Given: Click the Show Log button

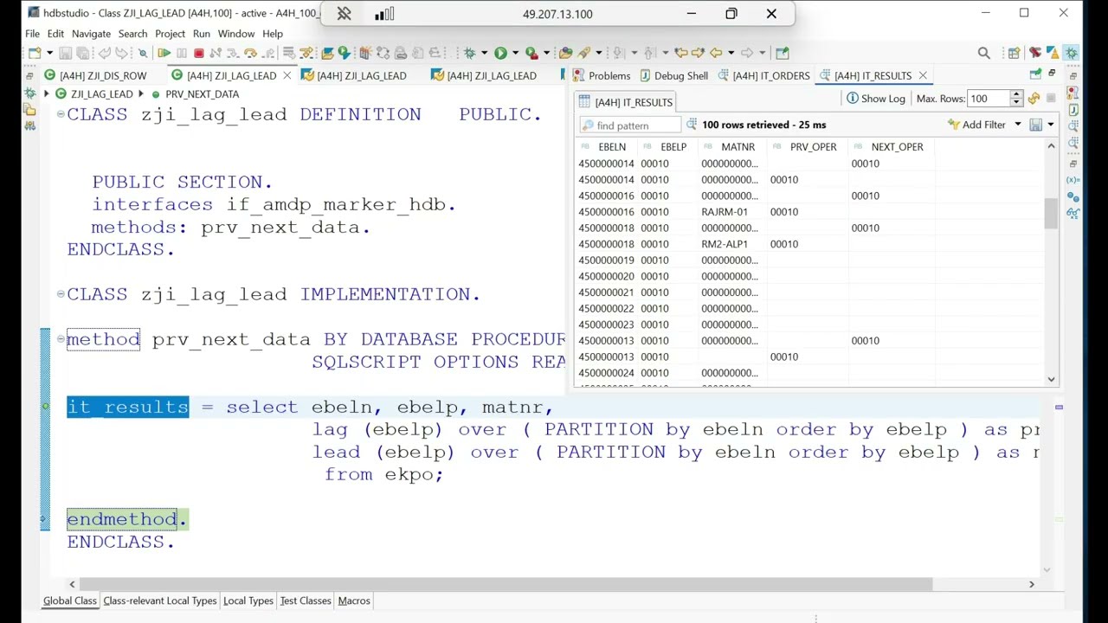Looking at the screenshot, I should tap(875, 99).
